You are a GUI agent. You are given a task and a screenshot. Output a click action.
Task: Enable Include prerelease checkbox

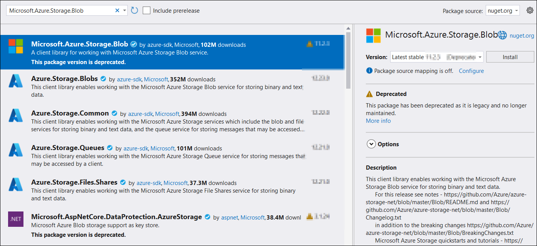point(147,10)
